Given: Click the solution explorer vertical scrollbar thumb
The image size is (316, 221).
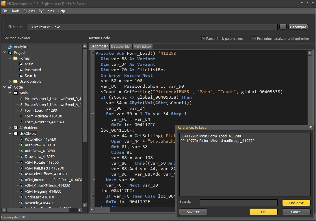Looking at the screenshot, I should point(85,95).
